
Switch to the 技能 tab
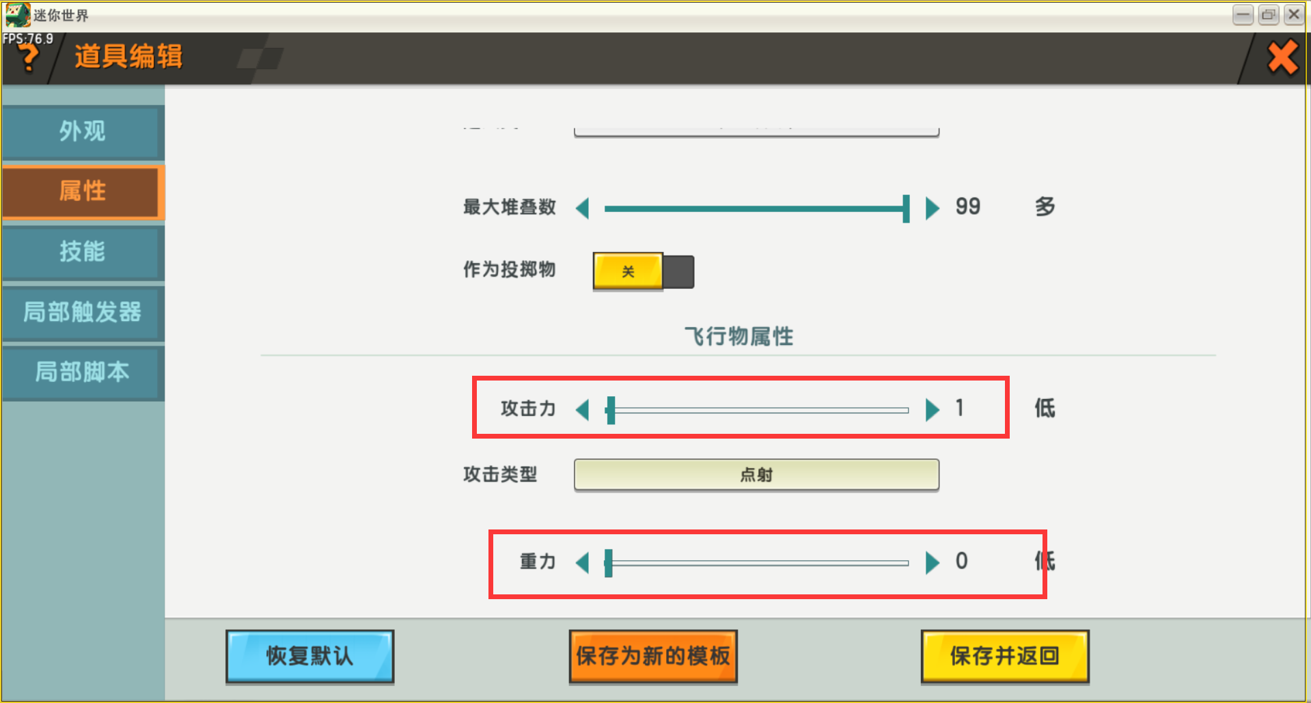click(83, 251)
